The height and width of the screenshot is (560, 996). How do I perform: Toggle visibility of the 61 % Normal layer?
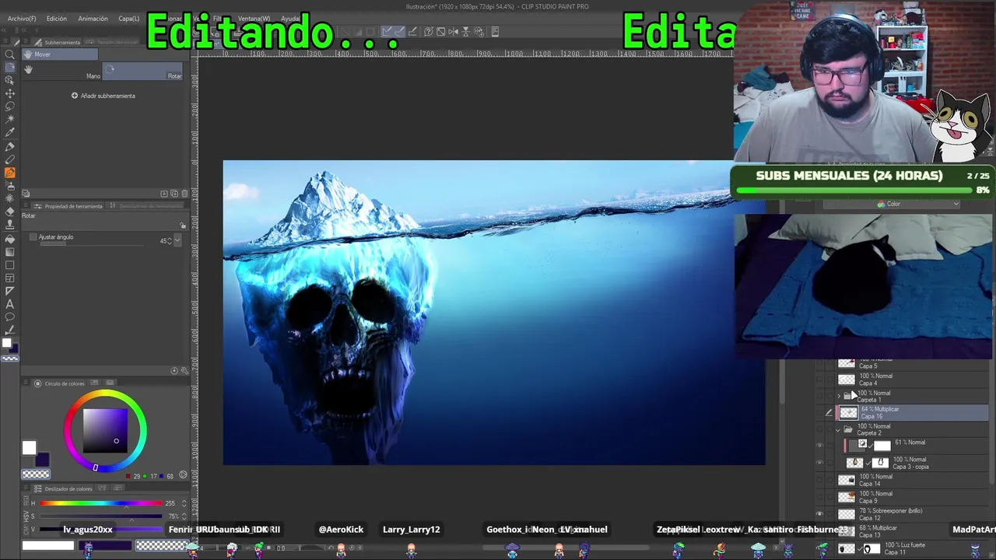pos(819,445)
